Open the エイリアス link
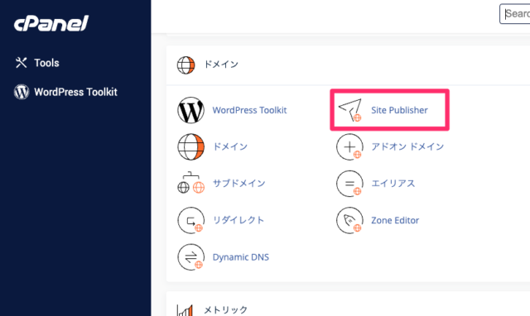Viewport: 530px width, 316px height. (x=393, y=184)
